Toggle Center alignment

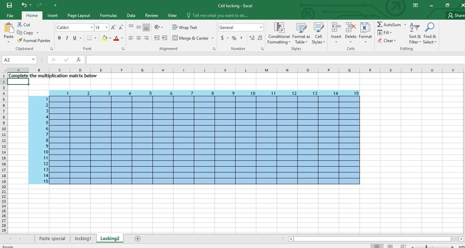(139, 38)
